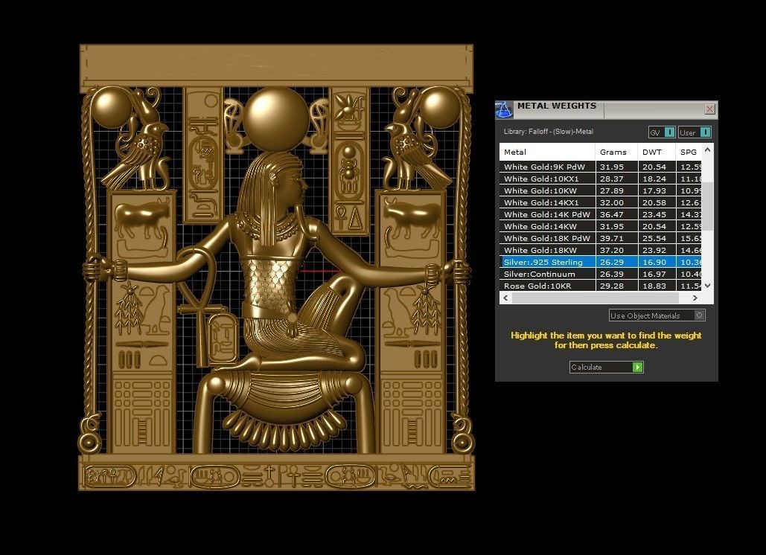This screenshot has height=555, width=766.
Task: Click the 25.54 DWT value
Action: tap(654, 238)
